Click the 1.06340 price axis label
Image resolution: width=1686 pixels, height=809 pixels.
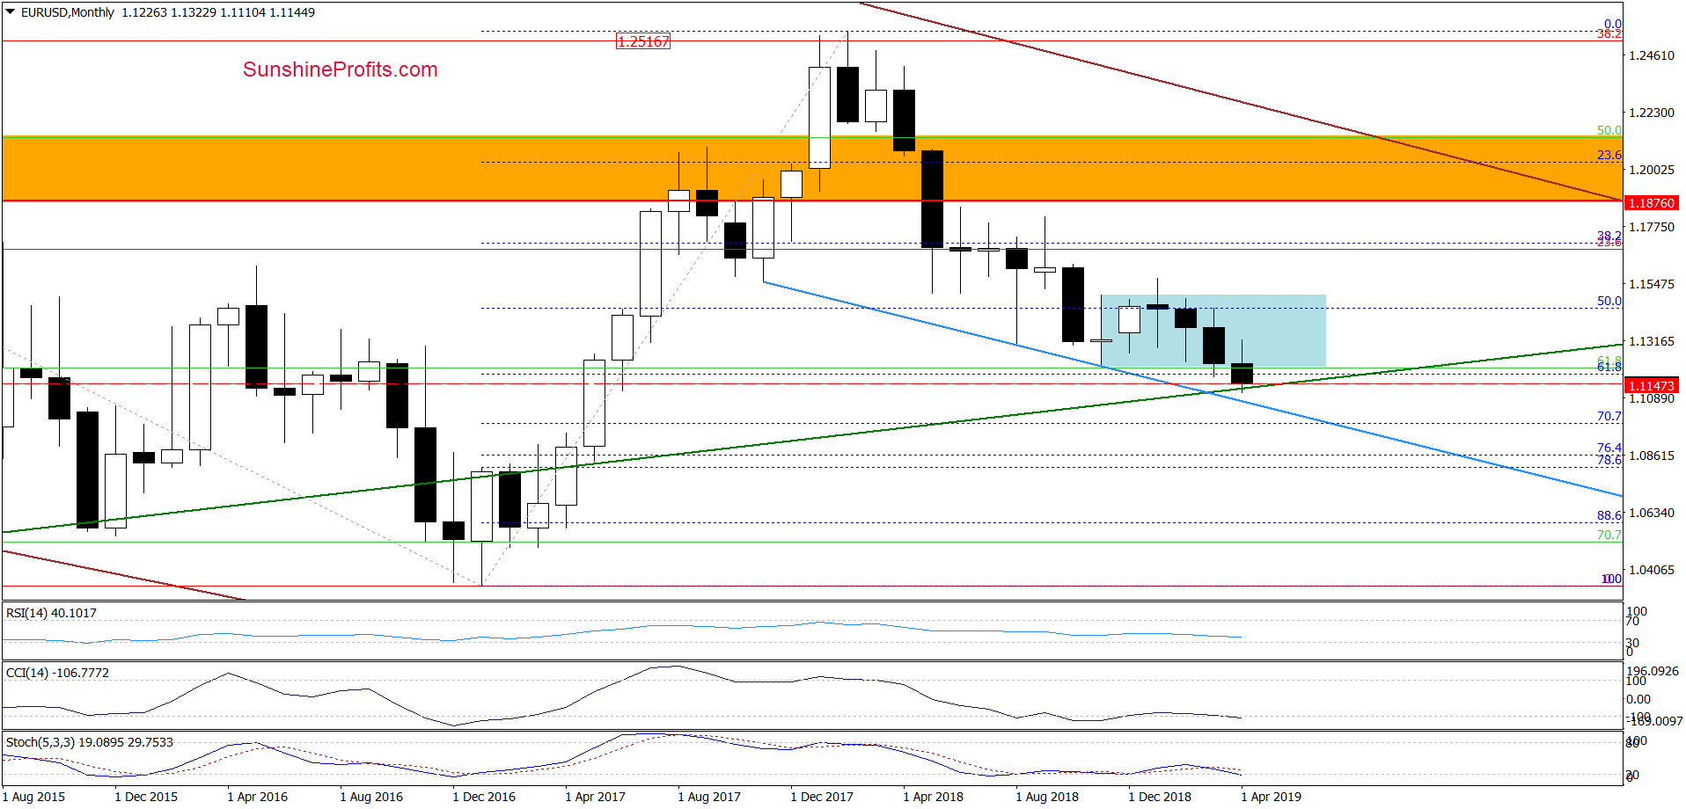[x=1652, y=513]
